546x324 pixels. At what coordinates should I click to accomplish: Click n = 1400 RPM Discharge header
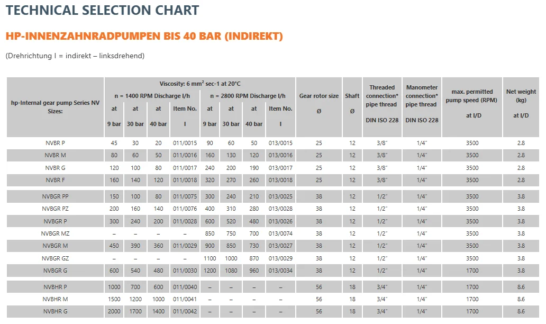pyautogui.click(x=152, y=96)
